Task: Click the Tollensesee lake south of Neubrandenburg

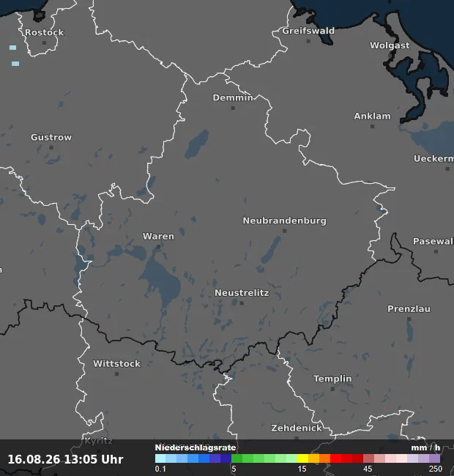Action: click(271, 250)
